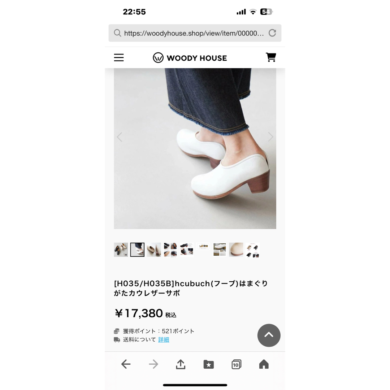
Task: Open the shopping cart
Action: point(271,57)
